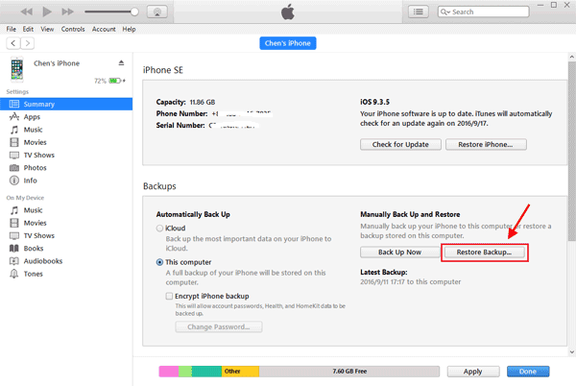
Task: Click the play button
Action: [47, 12]
